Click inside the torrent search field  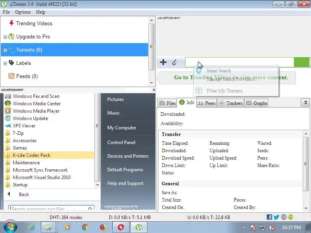(x=239, y=62)
